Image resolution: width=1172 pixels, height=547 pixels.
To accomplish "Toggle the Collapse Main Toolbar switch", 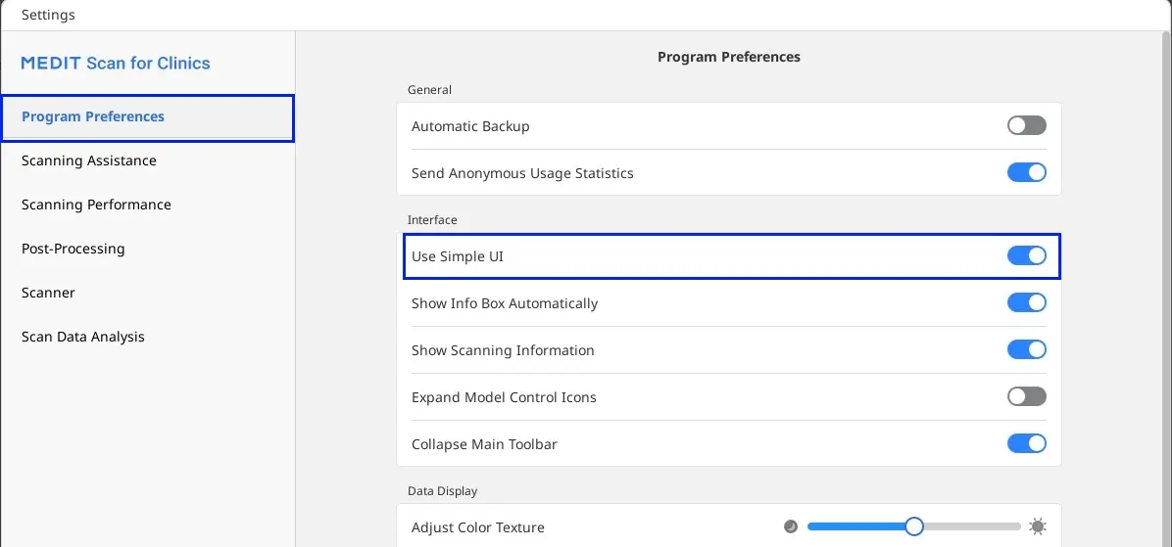I will click(x=1026, y=444).
